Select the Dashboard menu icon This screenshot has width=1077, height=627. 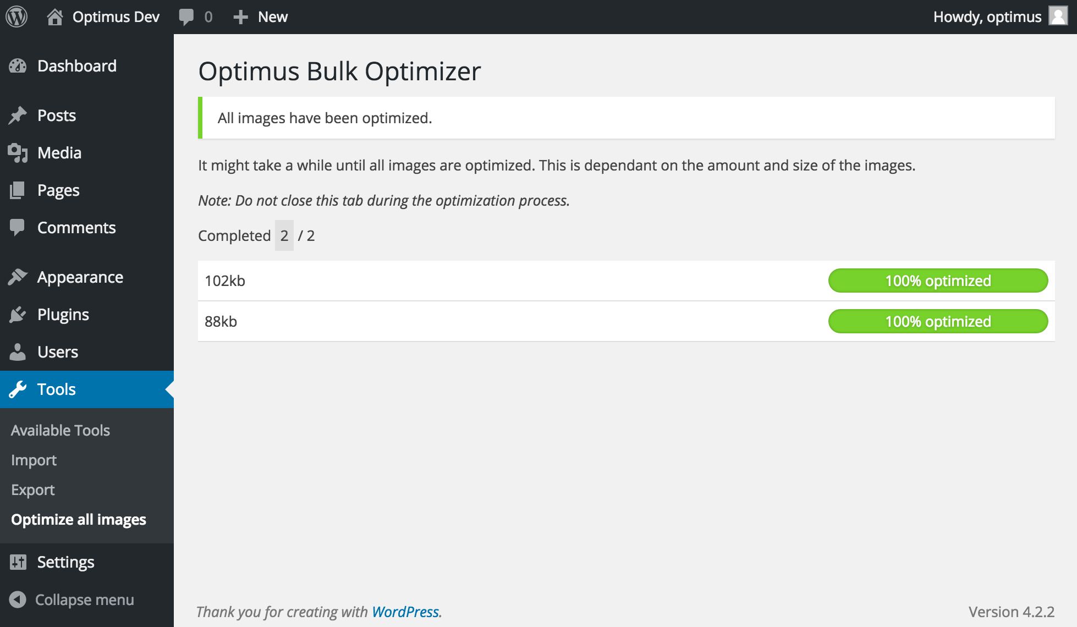(x=18, y=65)
